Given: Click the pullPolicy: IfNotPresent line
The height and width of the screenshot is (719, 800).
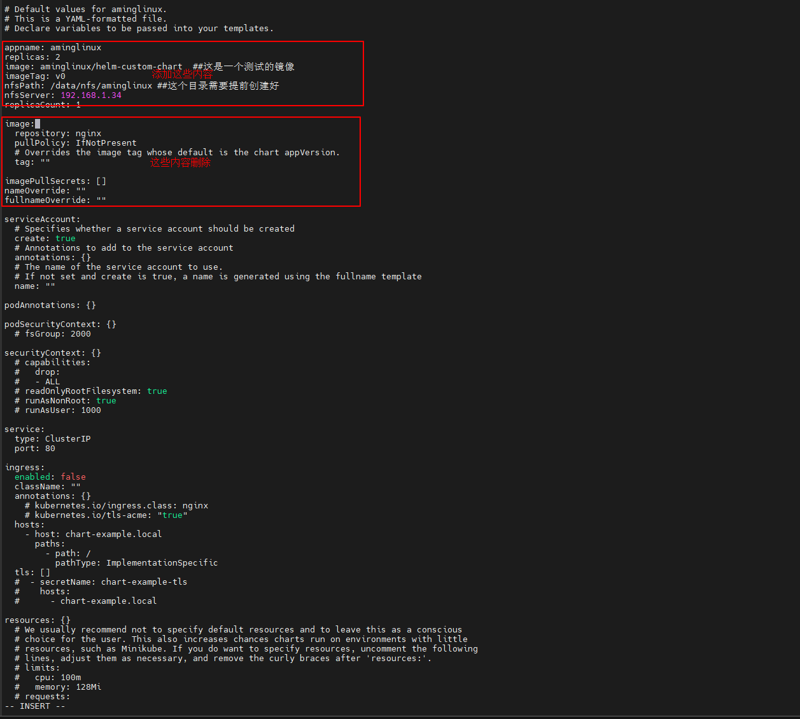Looking at the screenshot, I should [x=75, y=143].
